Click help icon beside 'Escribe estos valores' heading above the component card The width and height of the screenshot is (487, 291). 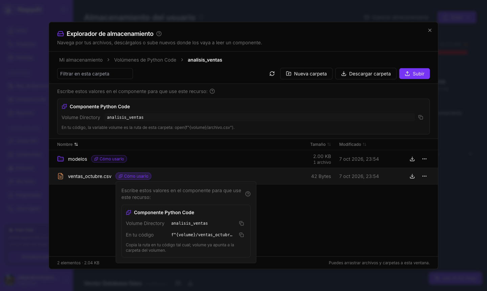[x=212, y=91]
